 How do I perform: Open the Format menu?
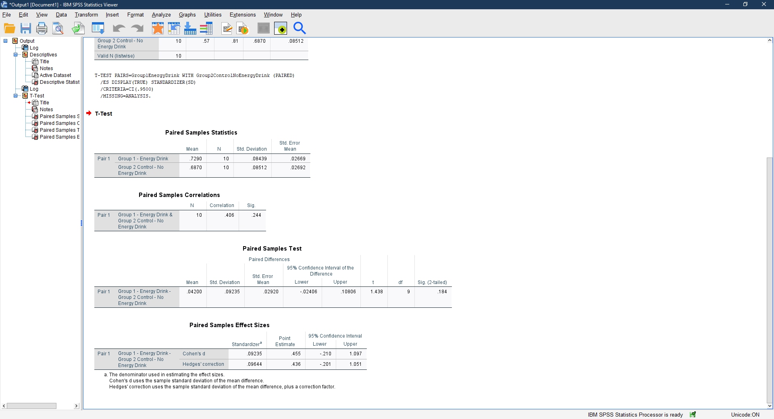coord(135,15)
